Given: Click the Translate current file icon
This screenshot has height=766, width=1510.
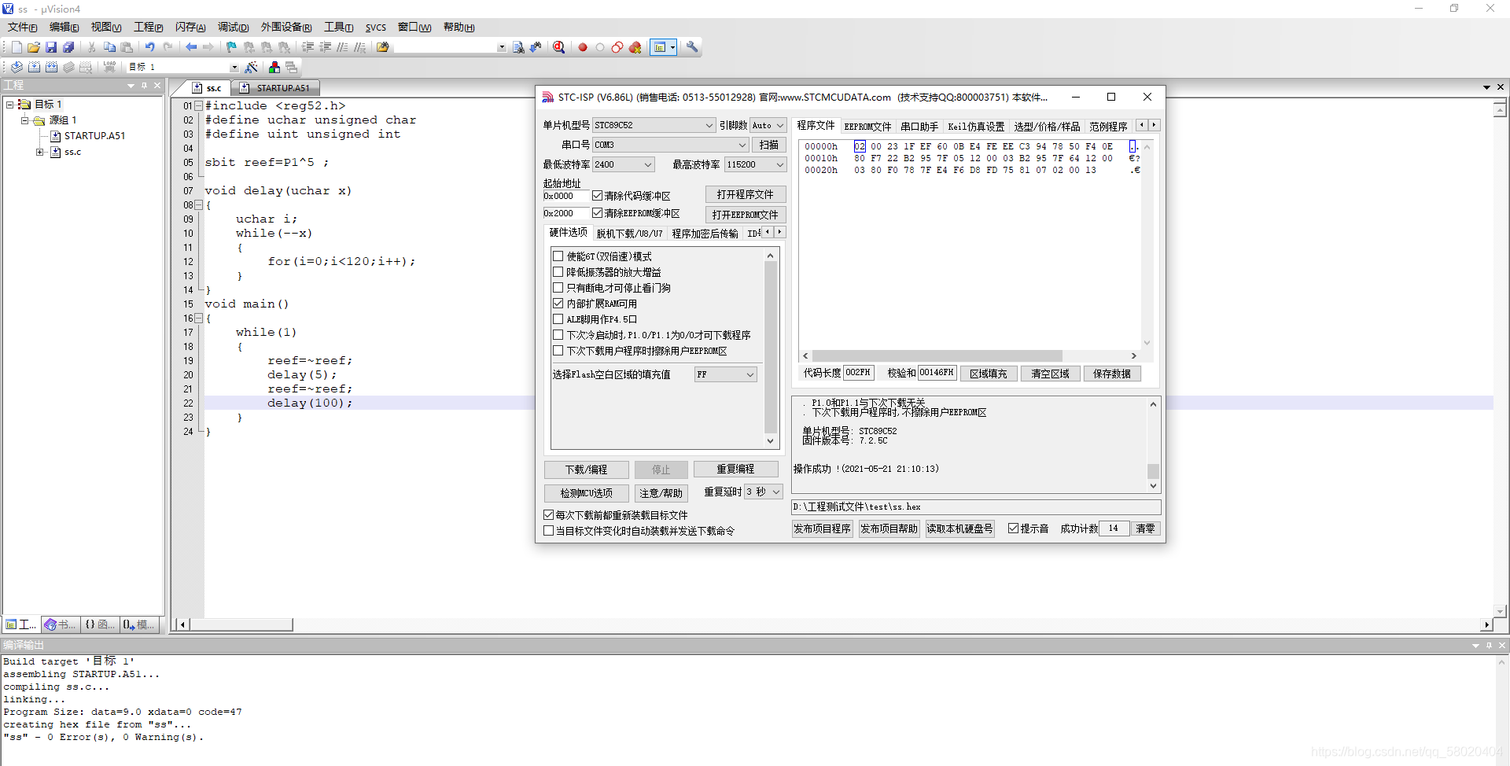Looking at the screenshot, I should [17, 67].
